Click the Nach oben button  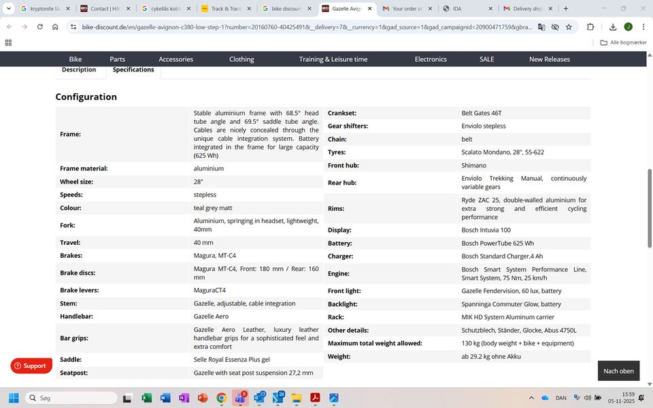click(618, 371)
